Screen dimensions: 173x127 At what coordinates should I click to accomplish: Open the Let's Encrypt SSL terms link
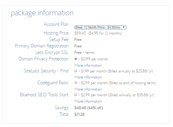click(90, 53)
